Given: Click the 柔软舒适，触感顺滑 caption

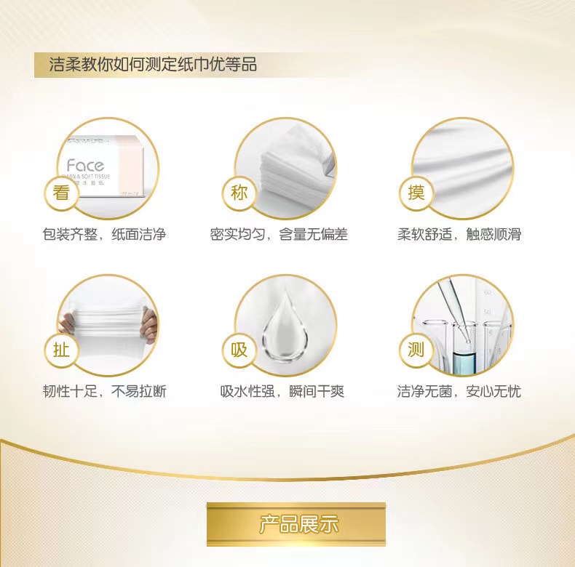Looking at the screenshot, I should point(459,234).
